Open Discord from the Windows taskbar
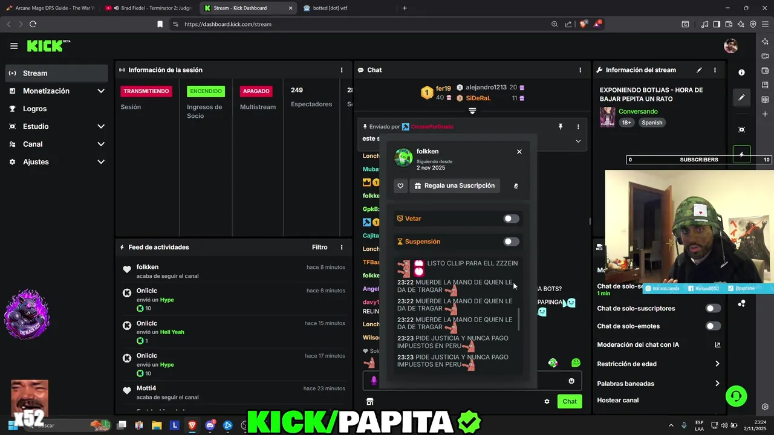774x435 pixels. point(210,425)
